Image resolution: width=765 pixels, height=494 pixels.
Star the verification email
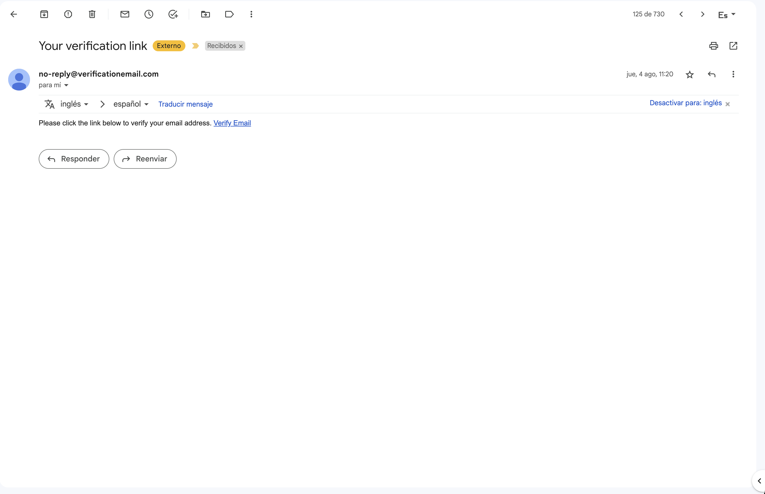690,74
